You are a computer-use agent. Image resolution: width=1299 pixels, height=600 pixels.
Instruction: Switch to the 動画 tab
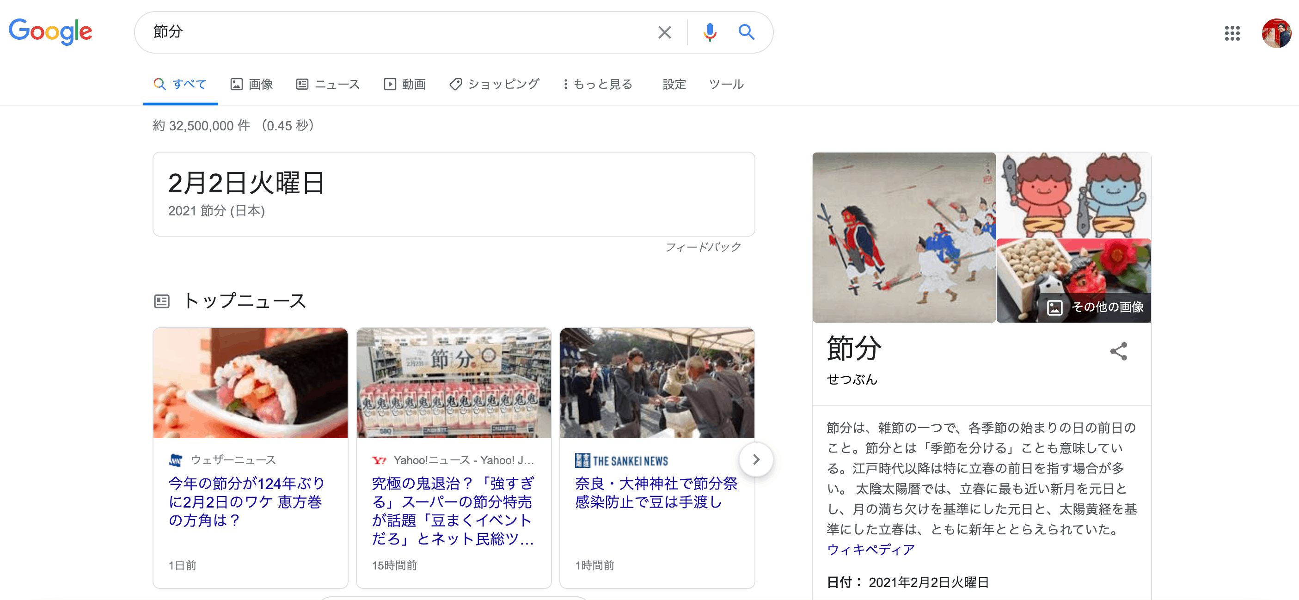click(405, 84)
